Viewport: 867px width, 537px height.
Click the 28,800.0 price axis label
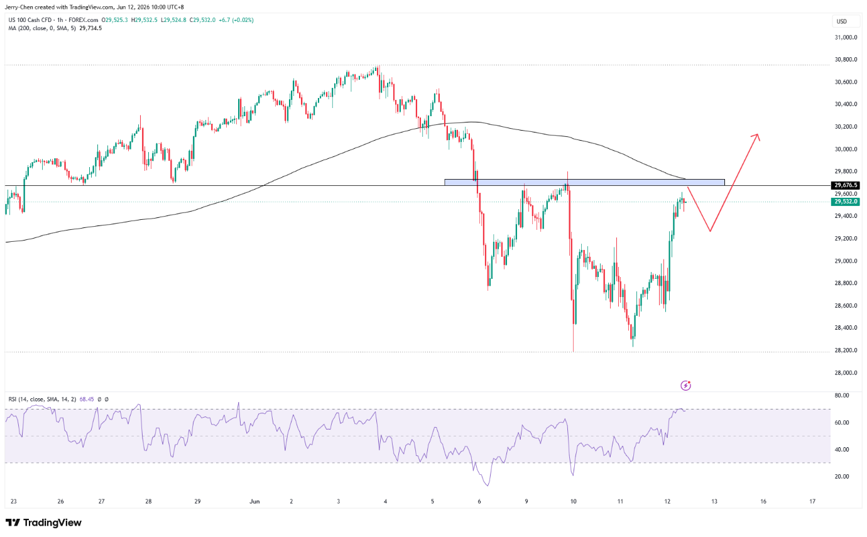846,283
